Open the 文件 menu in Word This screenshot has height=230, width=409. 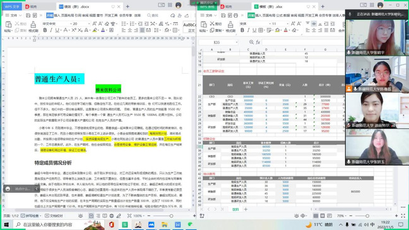point(13,16)
